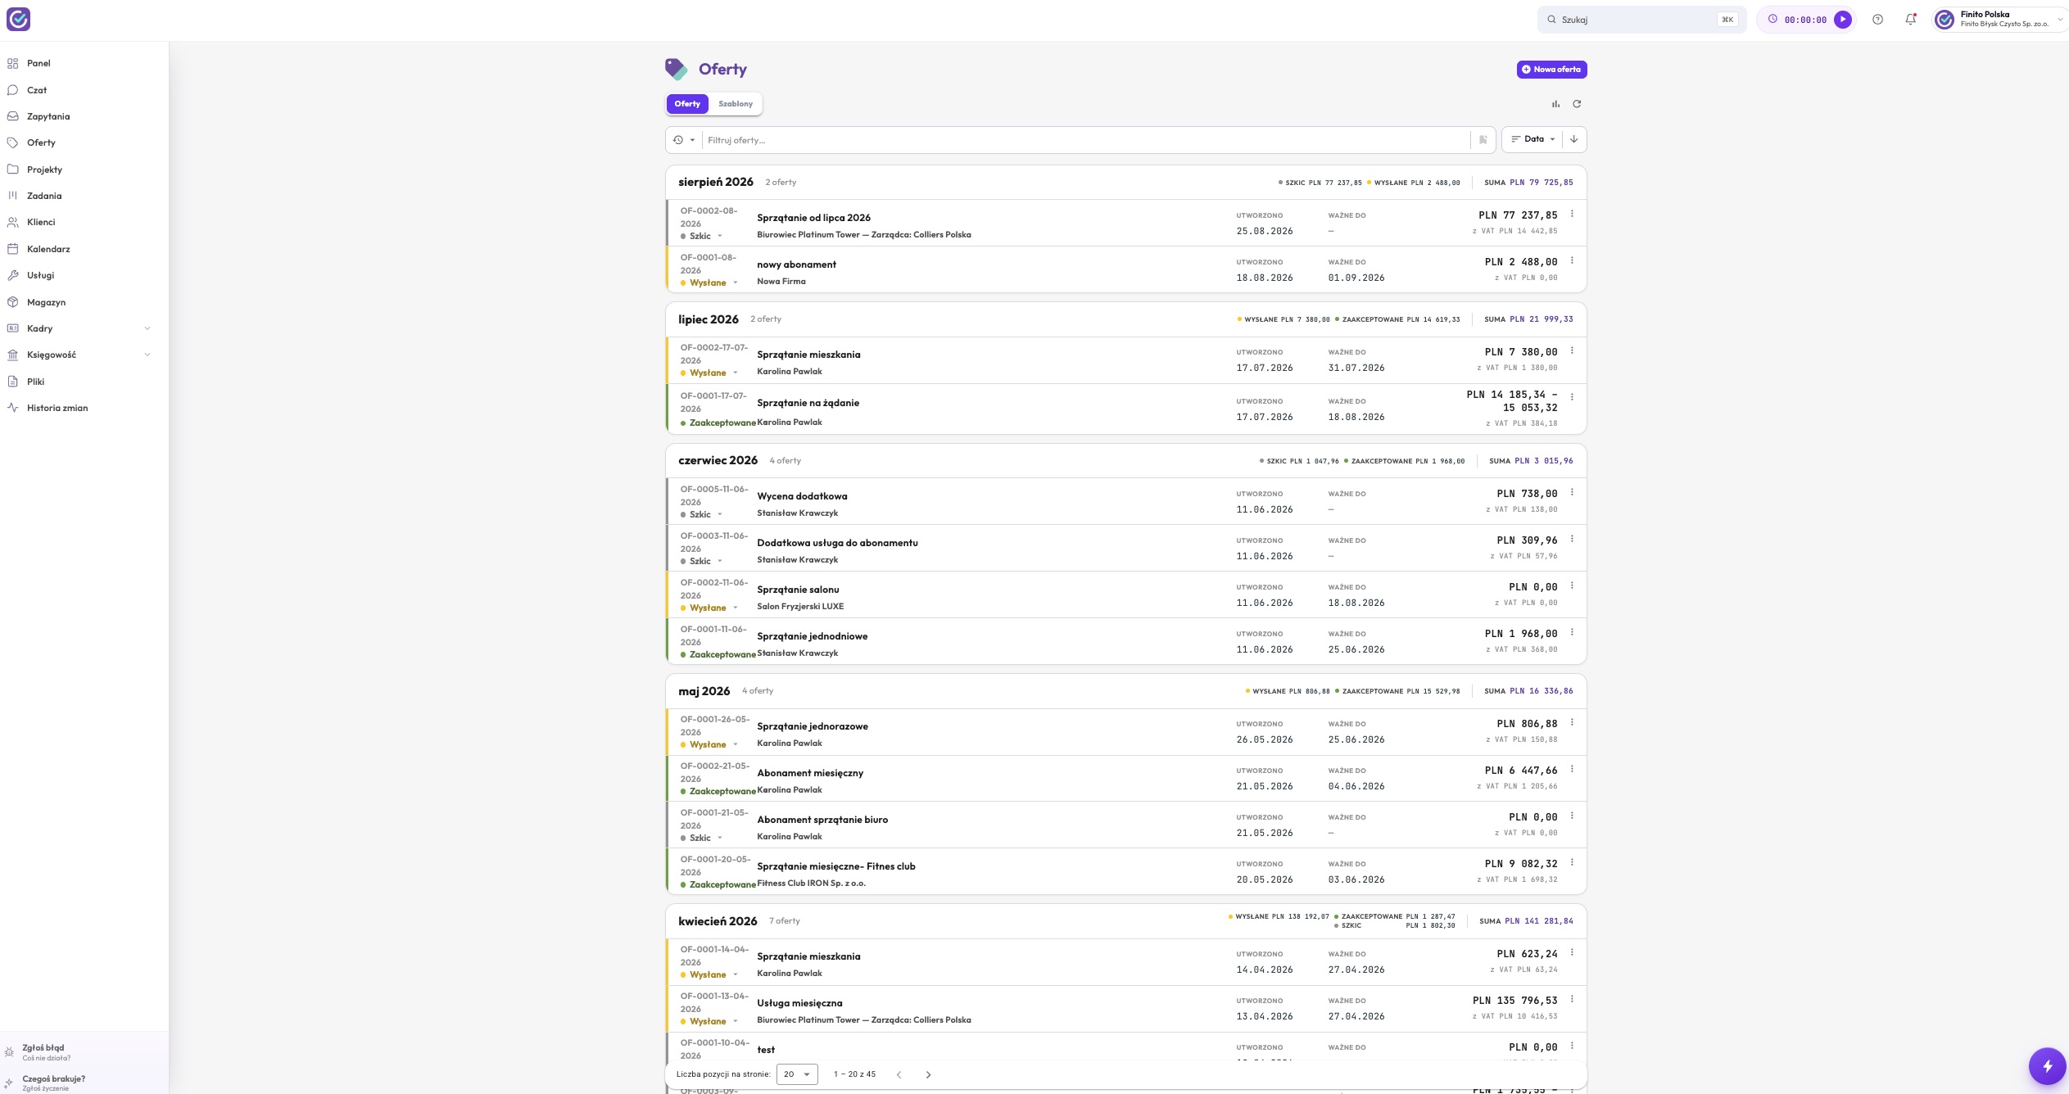Viewport: 2069px width, 1094px height.
Task: Open menu for Sprzątanie salonu offer
Action: tap(1572, 586)
